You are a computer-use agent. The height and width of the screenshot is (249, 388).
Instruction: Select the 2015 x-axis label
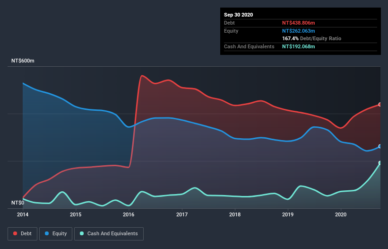click(x=76, y=214)
